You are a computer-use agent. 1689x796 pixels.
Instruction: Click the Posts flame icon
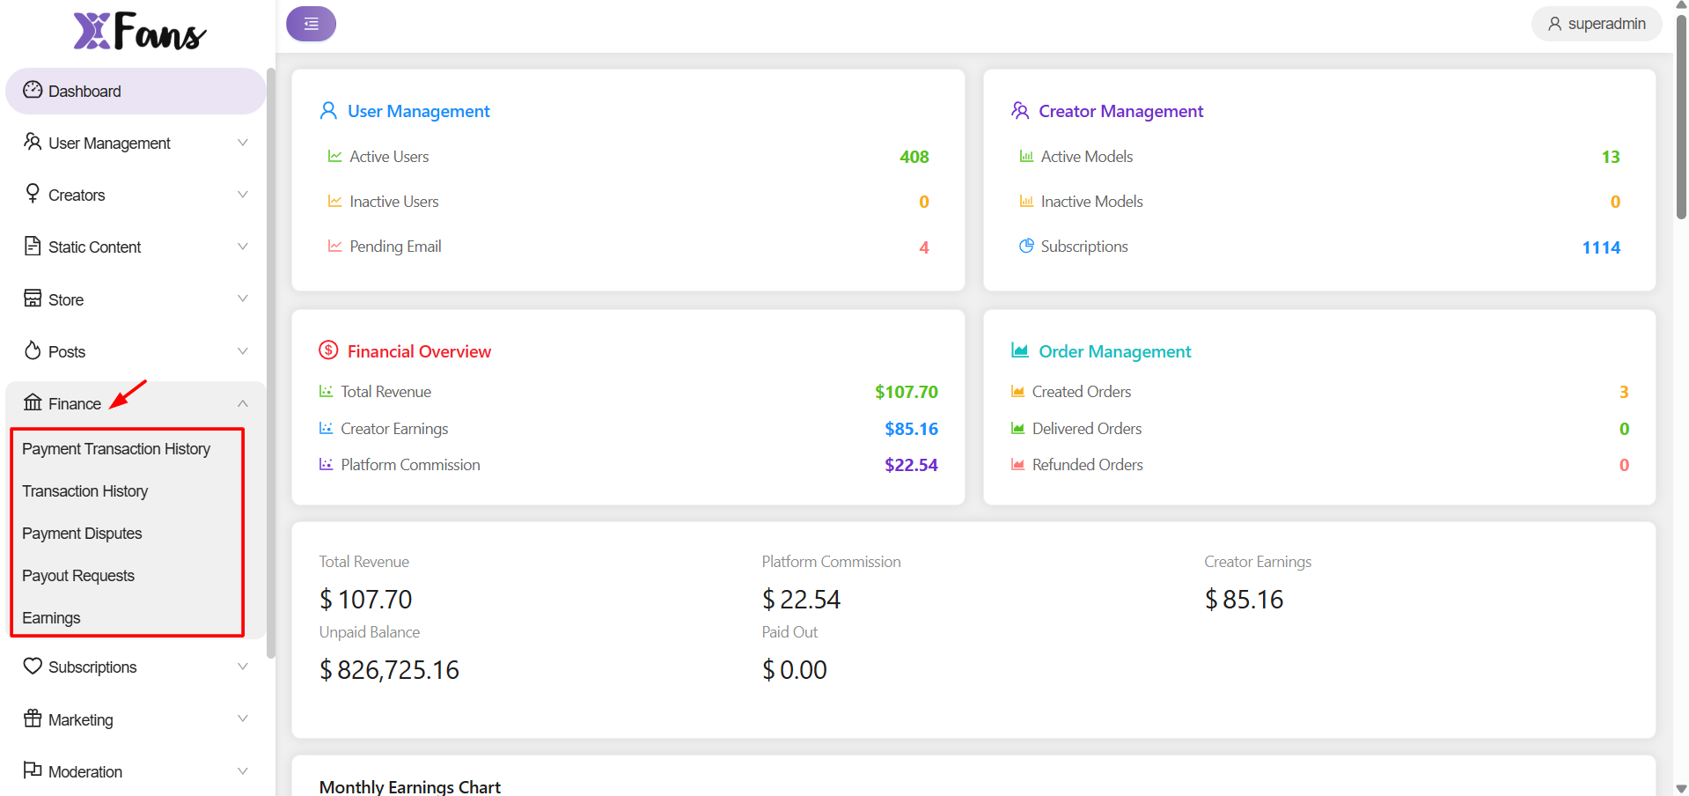click(x=33, y=350)
